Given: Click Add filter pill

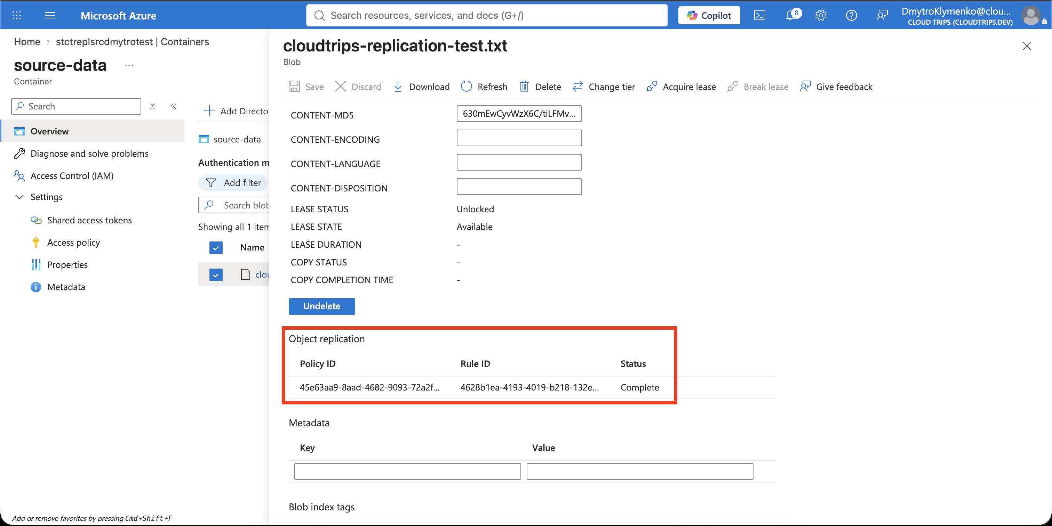Looking at the screenshot, I should click(x=233, y=183).
